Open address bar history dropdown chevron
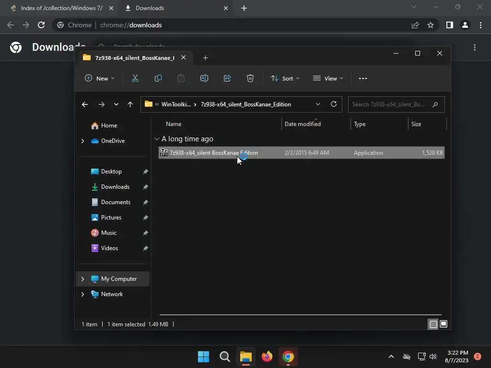Image resolution: width=491 pixels, height=368 pixels. point(318,104)
